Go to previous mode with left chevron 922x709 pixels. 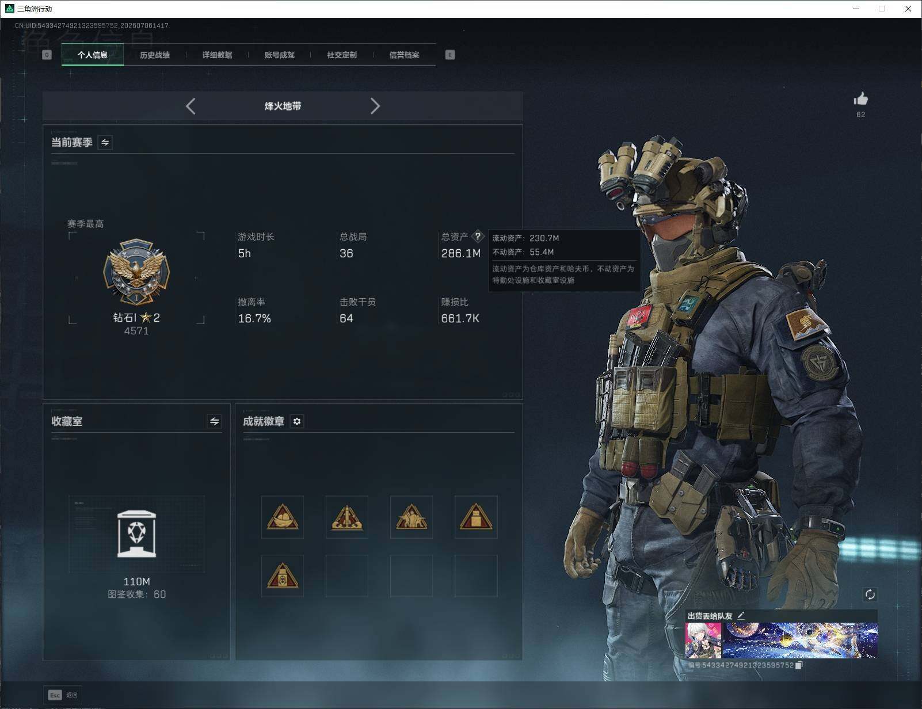click(x=191, y=106)
